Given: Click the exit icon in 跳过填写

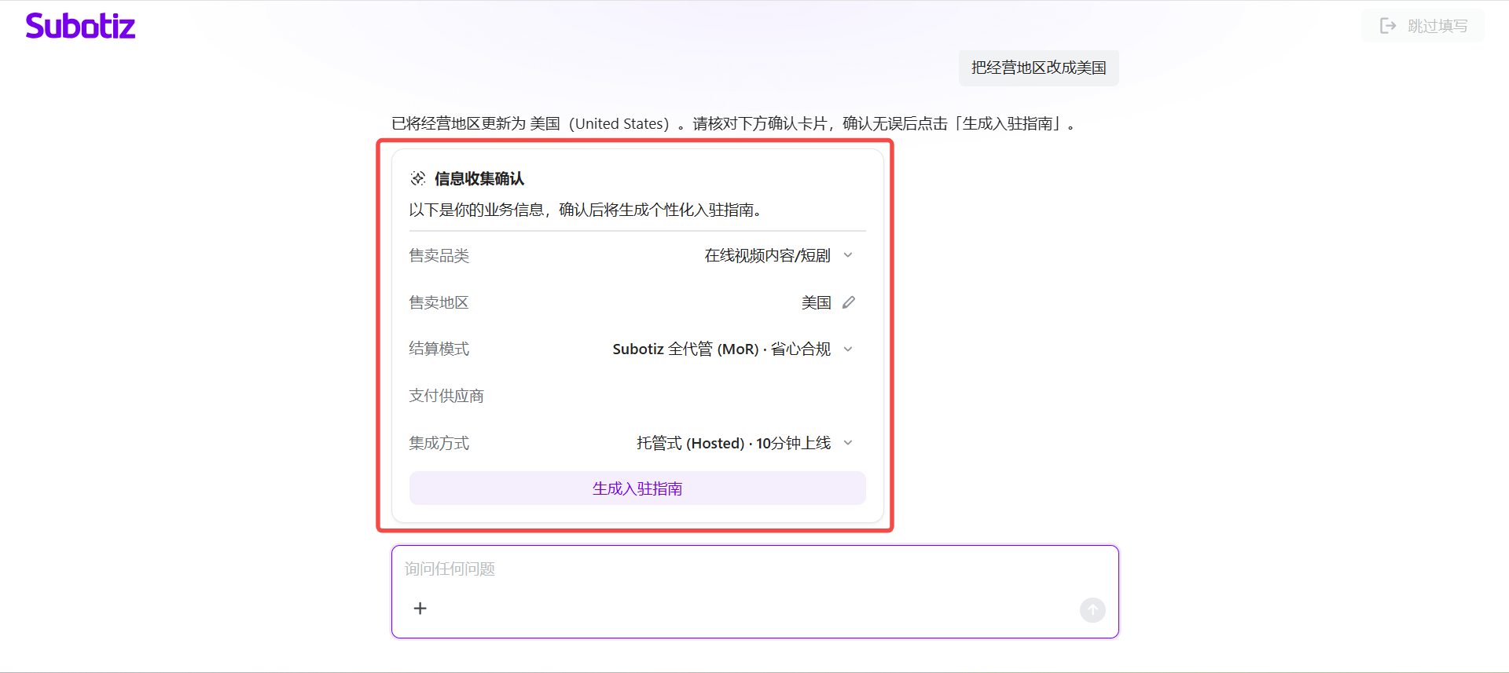Looking at the screenshot, I should [1388, 26].
